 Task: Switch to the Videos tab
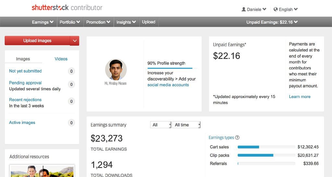pos(61,59)
